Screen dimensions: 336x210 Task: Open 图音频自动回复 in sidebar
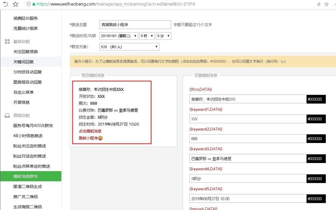(x=27, y=82)
